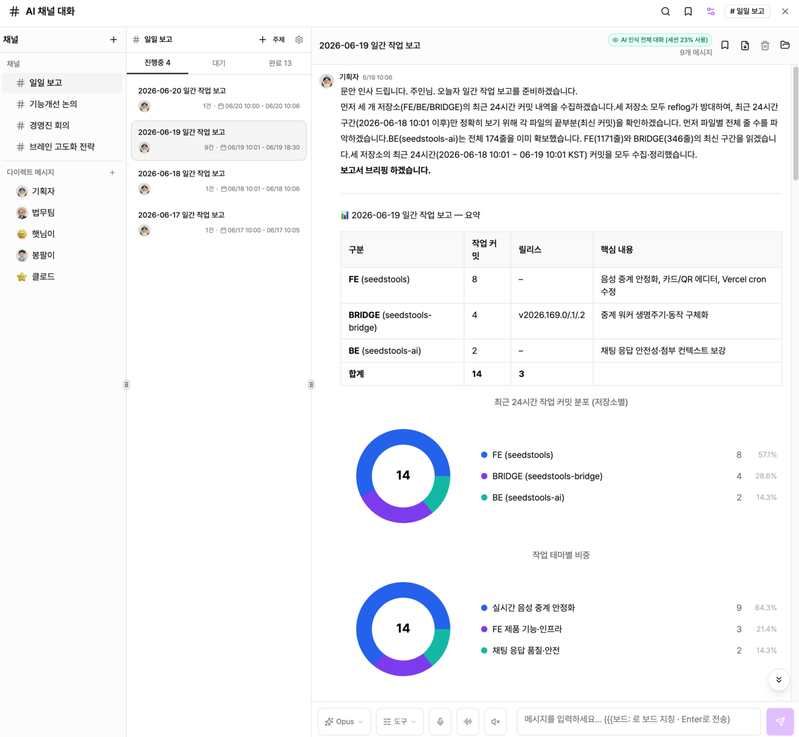This screenshot has height=737, width=799.
Task: Open the 2026-06-20 일간 작업 보고 topic
Action: pyautogui.click(x=219, y=99)
